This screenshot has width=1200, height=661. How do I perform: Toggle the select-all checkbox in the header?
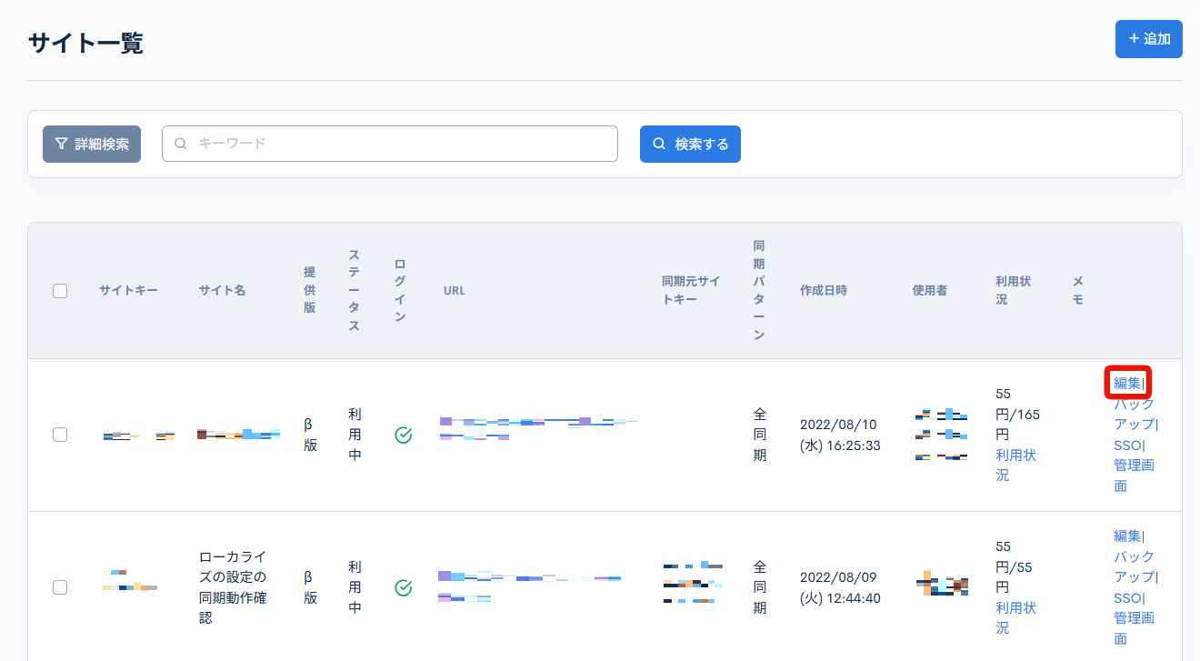coord(60,290)
